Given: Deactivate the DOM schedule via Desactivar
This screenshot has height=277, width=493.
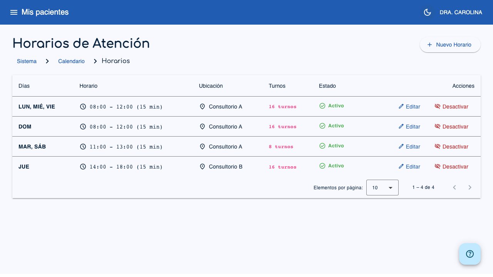Looking at the screenshot, I should tap(455, 127).
